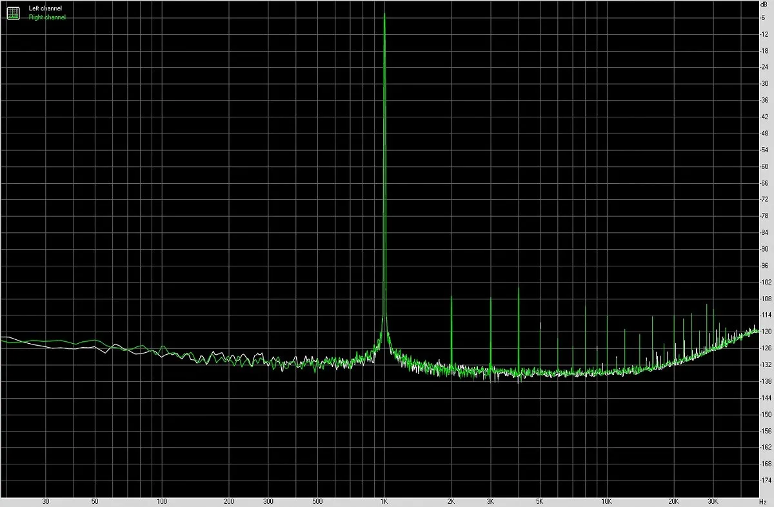Click the "2K" frequency axis label
774x507 pixels.
(451, 501)
